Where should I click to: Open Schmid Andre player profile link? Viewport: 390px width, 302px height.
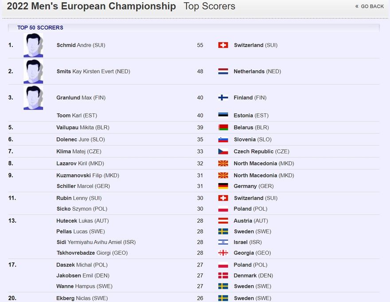click(81, 45)
